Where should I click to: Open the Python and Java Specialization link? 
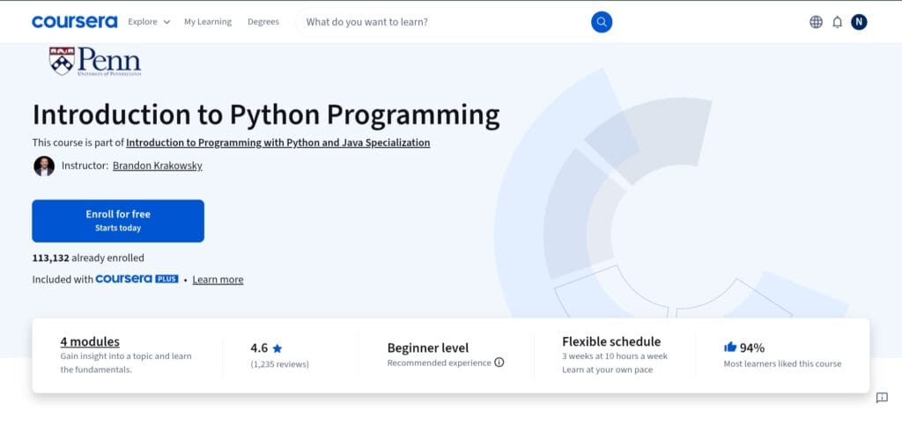[277, 143]
